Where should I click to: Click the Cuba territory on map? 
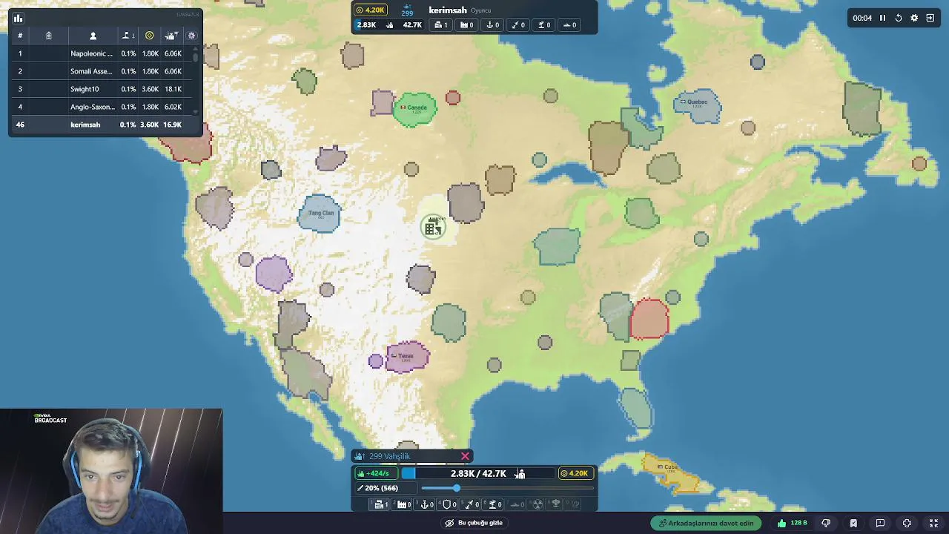pos(669,472)
